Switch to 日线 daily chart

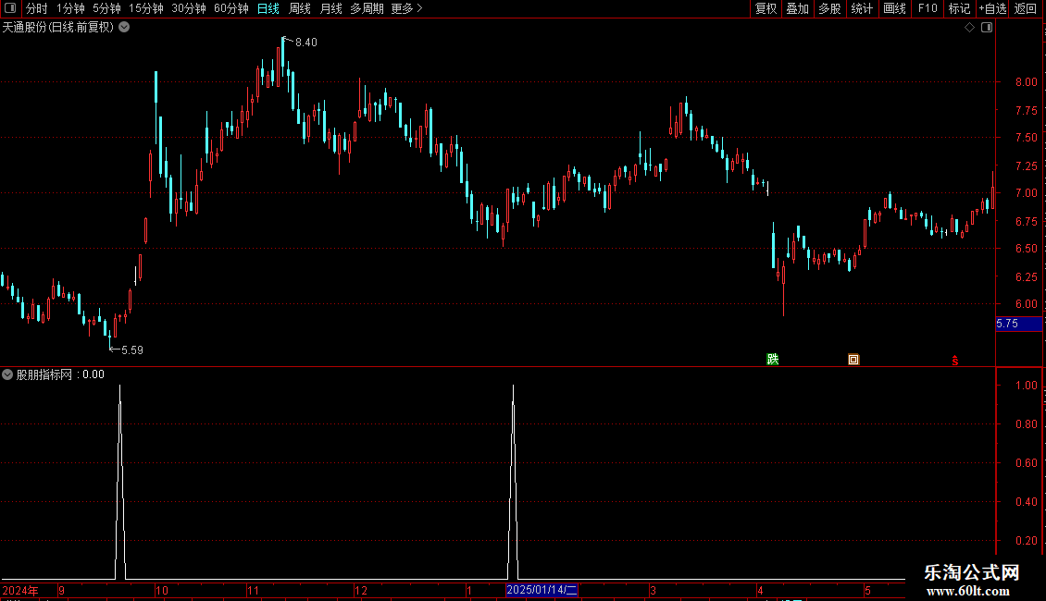[x=268, y=8]
